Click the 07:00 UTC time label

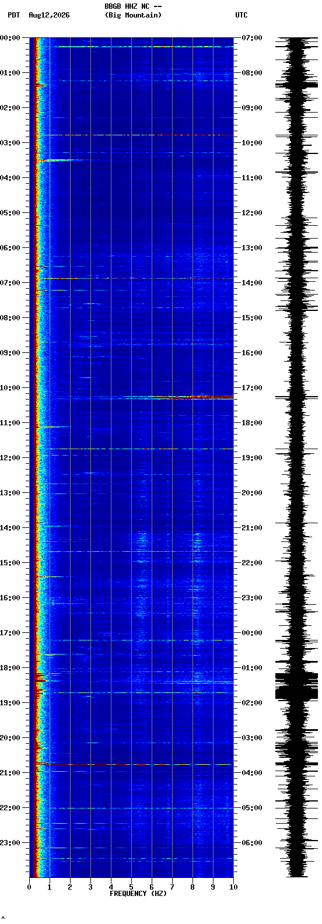(x=251, y=38)
